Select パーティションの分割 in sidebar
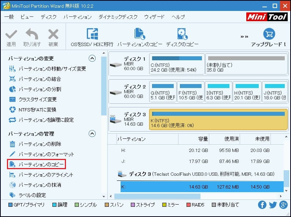Screen dimensions: 291x217 35,89
